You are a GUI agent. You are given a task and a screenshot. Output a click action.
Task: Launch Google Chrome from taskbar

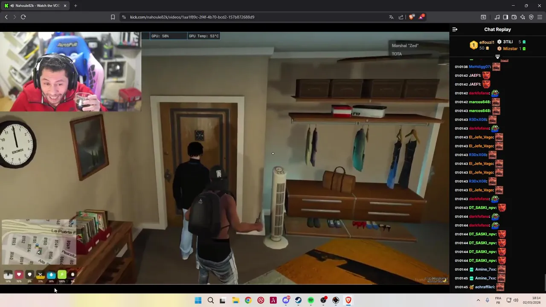tap(248, 300)
